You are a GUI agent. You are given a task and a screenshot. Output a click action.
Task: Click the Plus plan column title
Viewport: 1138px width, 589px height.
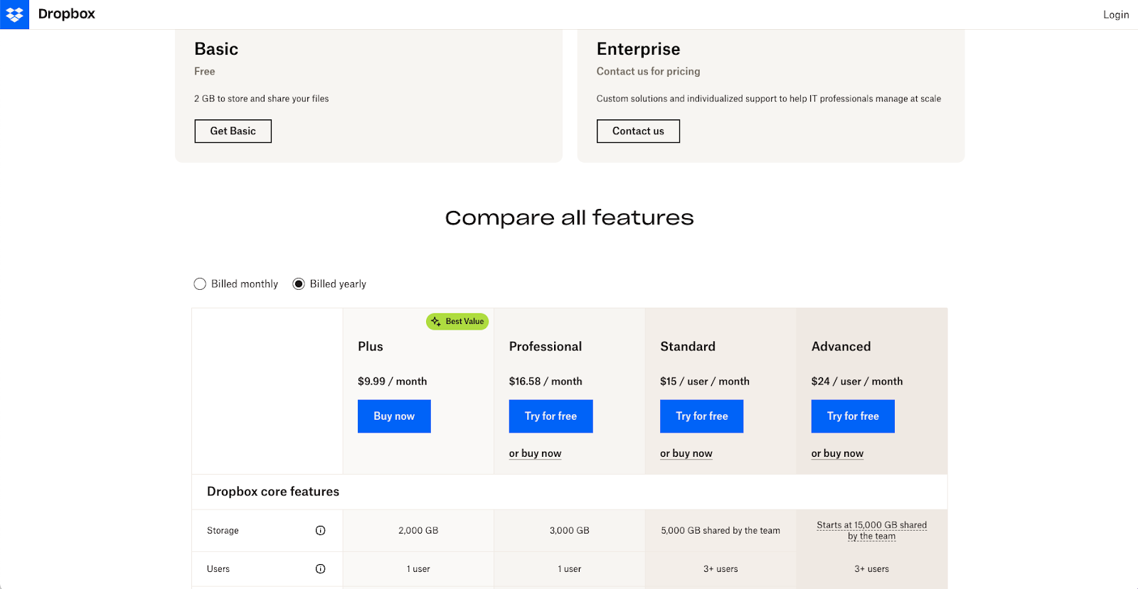(371, 347)
